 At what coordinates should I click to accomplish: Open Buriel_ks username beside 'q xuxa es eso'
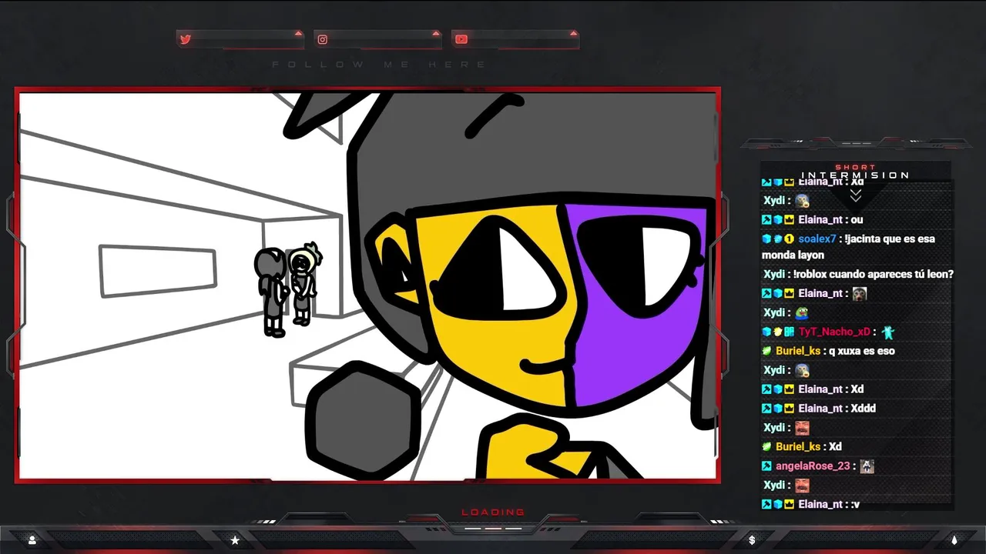(798, 351)
